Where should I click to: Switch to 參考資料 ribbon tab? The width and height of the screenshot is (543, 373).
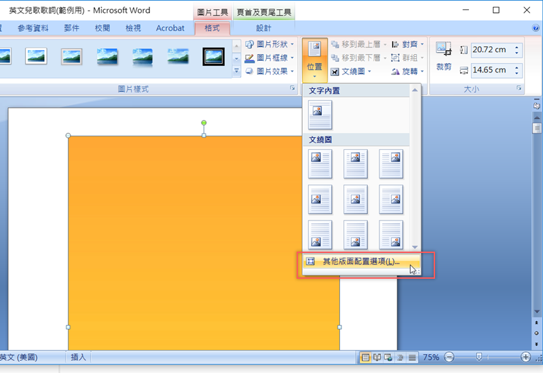(x=33, y=28)
